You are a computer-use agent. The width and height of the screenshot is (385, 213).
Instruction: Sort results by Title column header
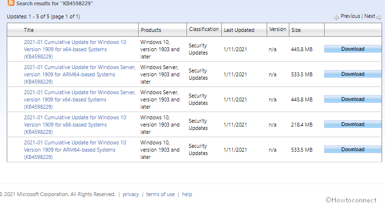point(29,30)
